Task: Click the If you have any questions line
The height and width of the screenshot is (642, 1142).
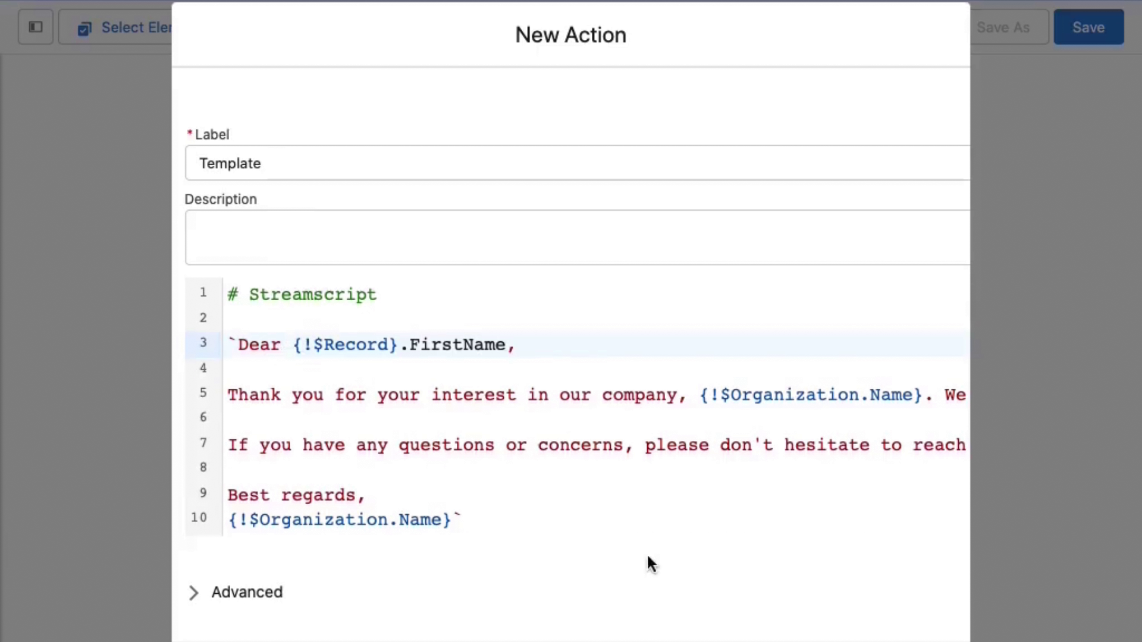Action: pos(597,445)
